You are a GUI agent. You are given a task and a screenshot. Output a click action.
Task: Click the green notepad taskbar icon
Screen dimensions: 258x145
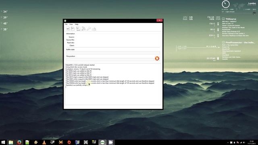27,142
